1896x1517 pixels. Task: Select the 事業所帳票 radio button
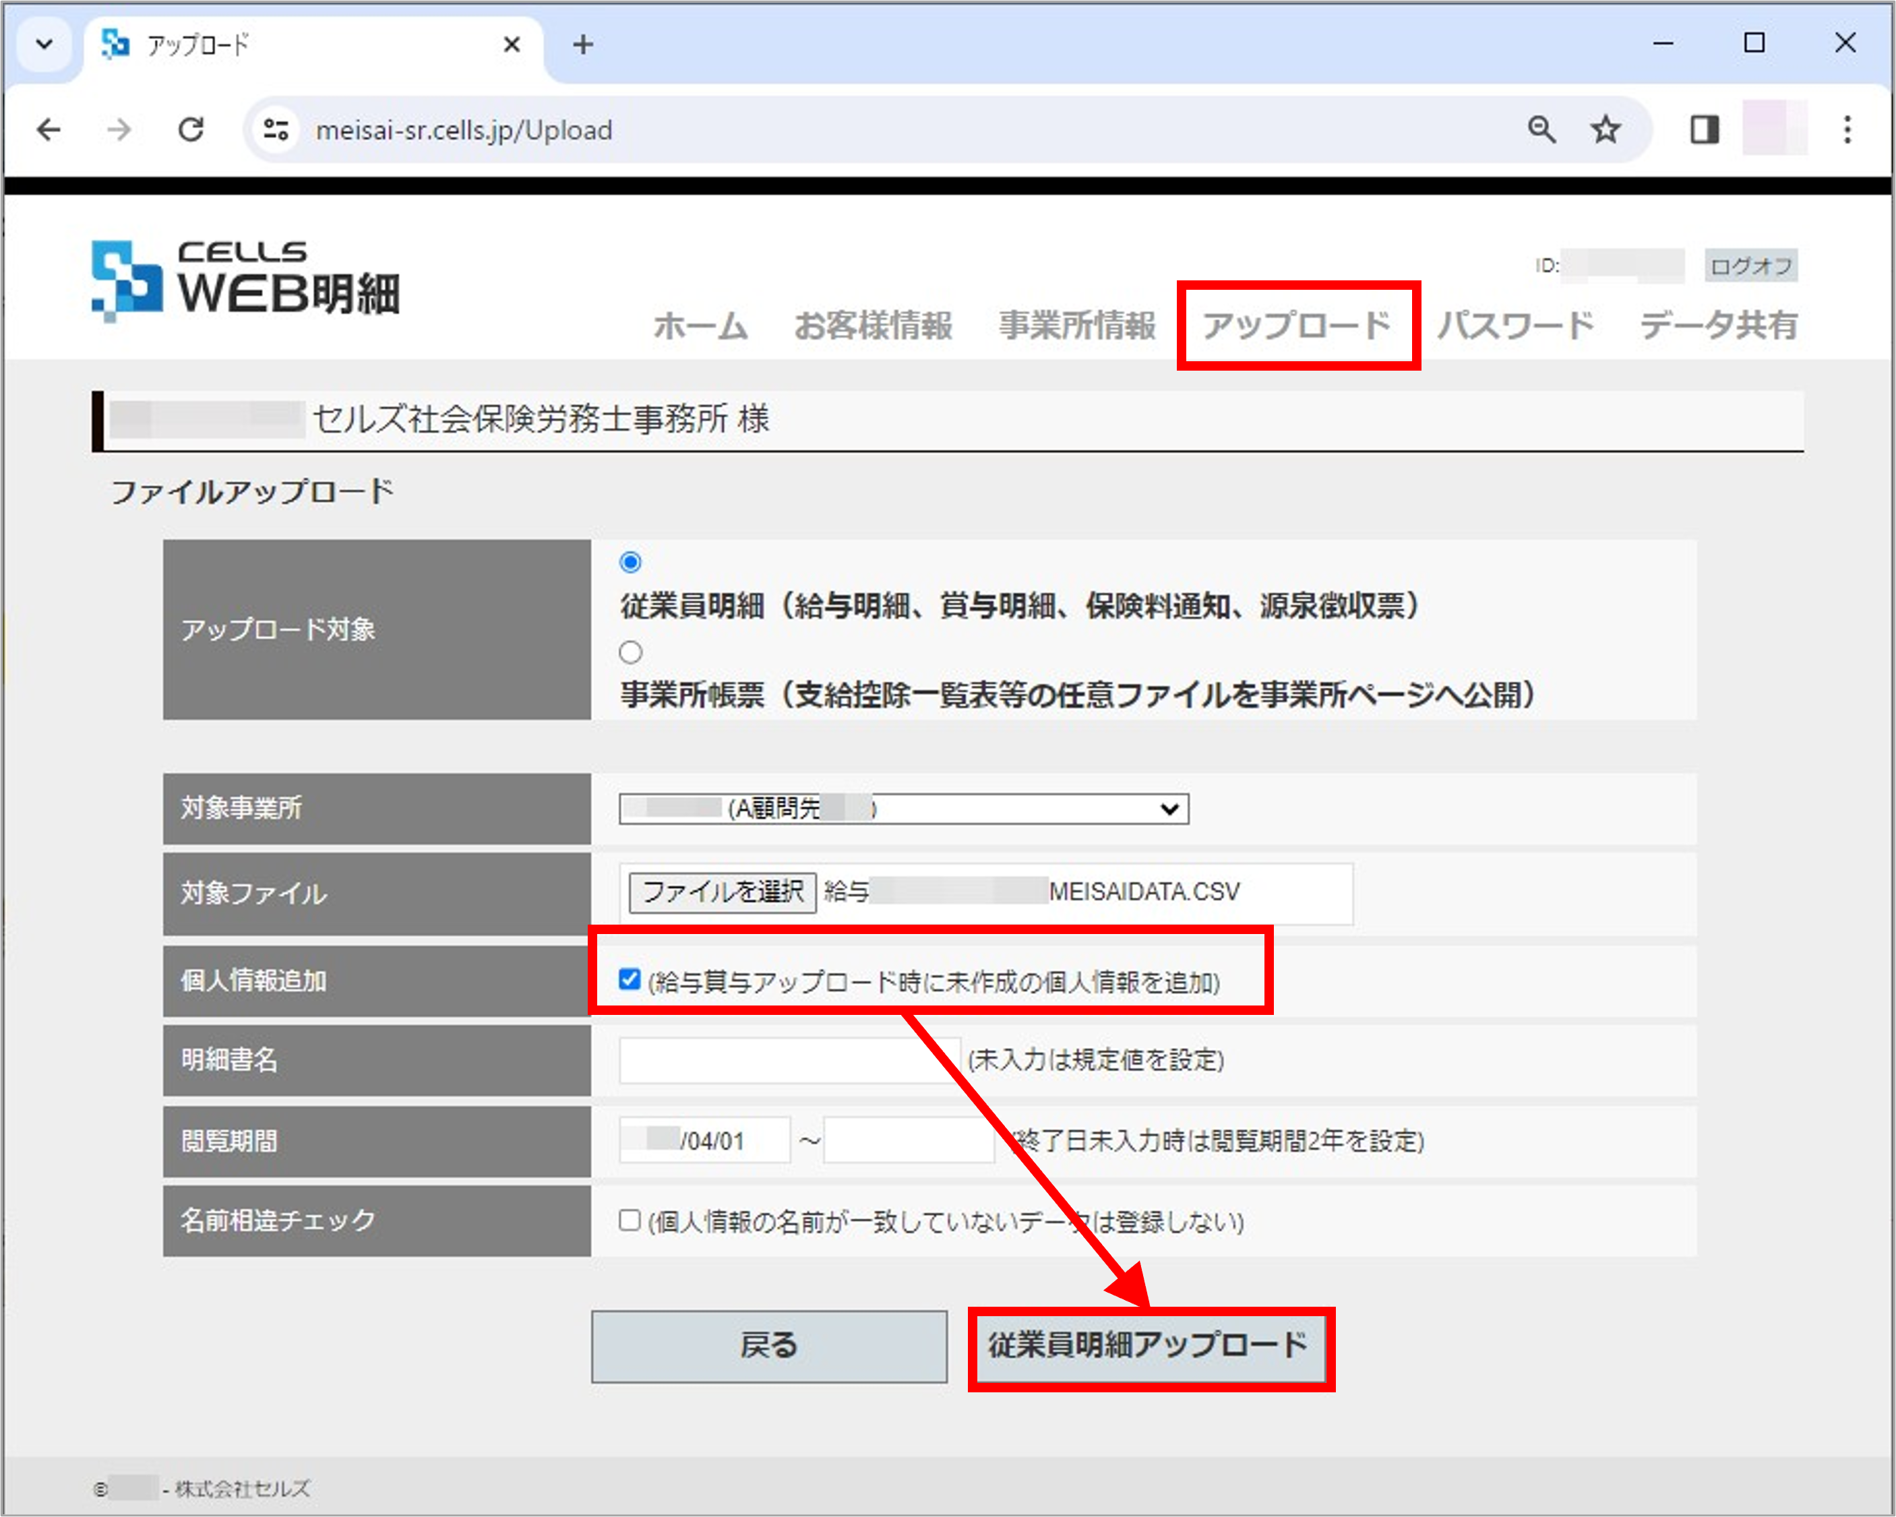630,652
